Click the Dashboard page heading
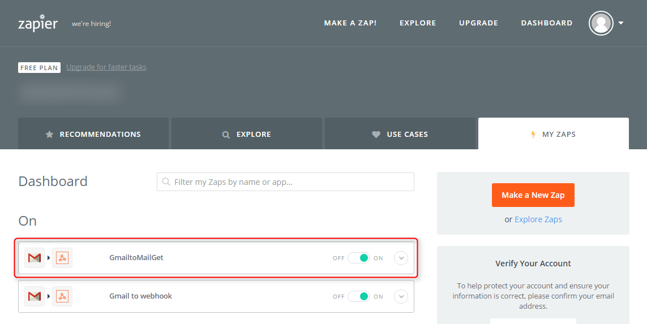Screen dimensions: 647x324 53,182
